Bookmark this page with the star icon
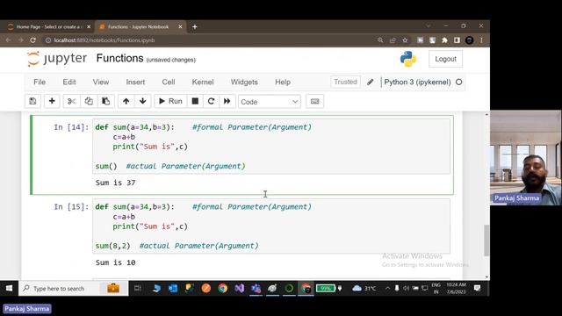Viewport: 562px width, 316px height. 405,40
